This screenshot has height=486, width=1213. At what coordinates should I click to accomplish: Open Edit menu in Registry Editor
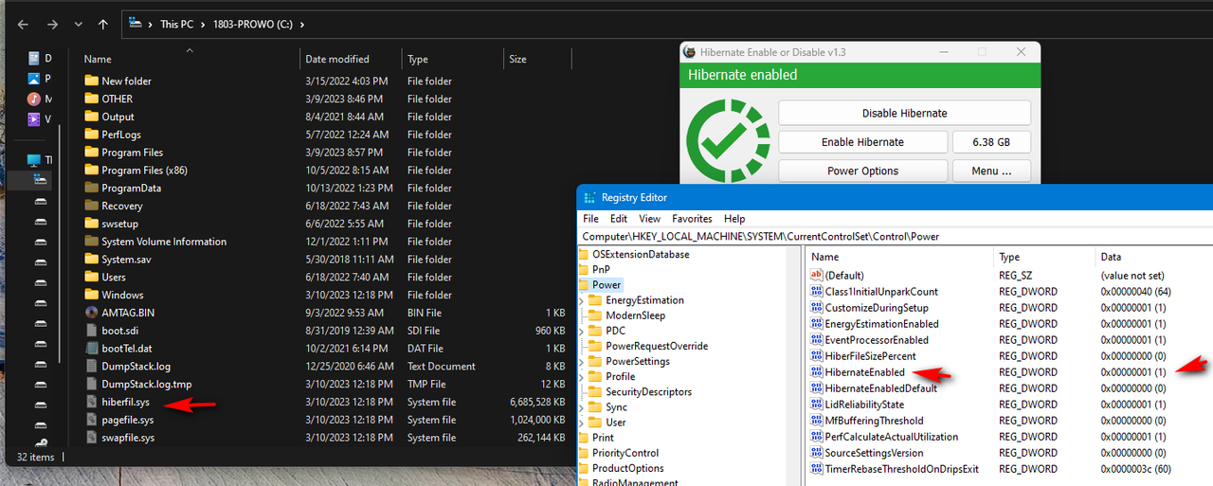[619, 219]
